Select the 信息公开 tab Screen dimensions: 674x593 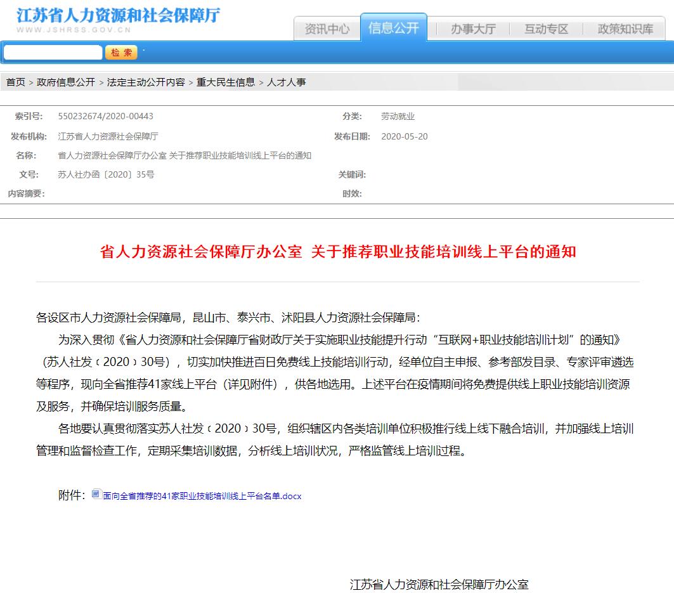click(x=393, y=28)
